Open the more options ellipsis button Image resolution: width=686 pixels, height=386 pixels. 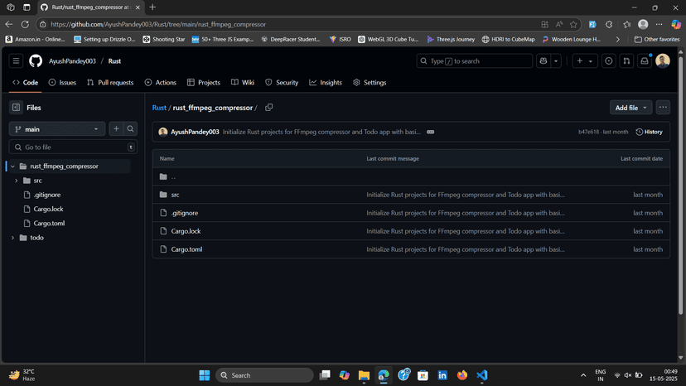pos(663,107)
